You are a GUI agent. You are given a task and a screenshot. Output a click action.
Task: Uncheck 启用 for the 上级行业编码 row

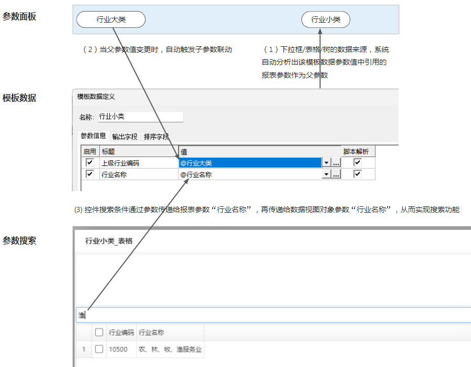[90, 163]
